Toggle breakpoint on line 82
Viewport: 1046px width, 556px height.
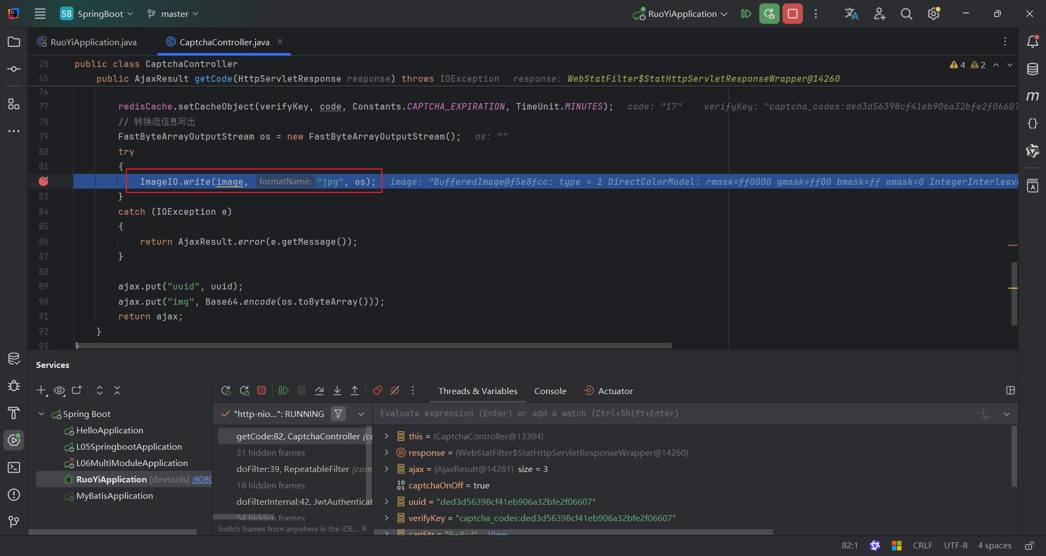[44, 182]
